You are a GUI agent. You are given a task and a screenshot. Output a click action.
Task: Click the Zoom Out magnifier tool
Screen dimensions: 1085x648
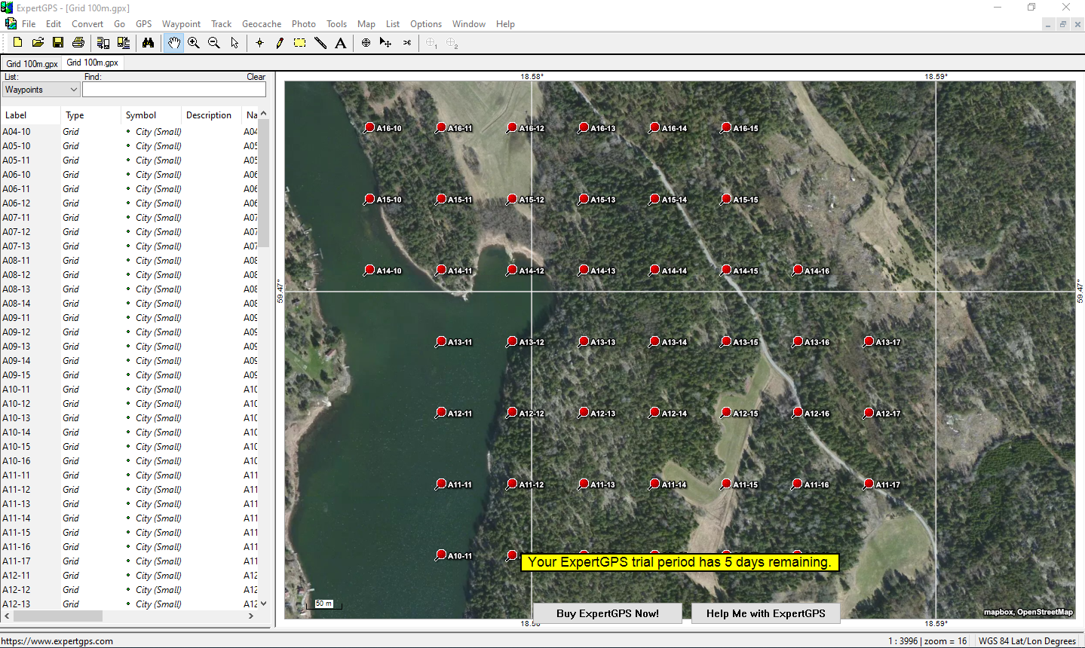click(x=214, y=43)
